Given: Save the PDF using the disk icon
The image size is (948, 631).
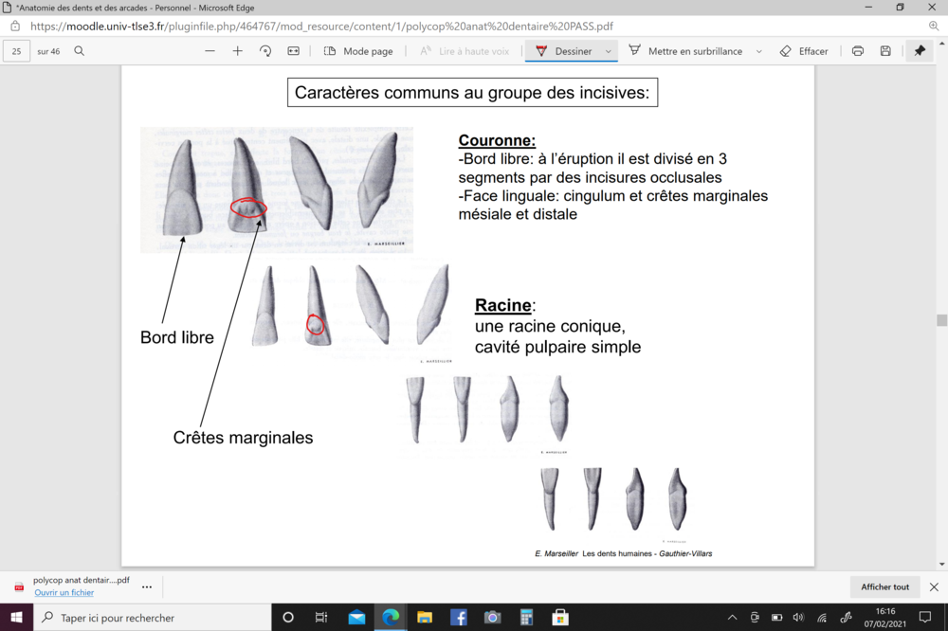Looking at the screenshot, I should pyautogui.click(x=885, y=51).
